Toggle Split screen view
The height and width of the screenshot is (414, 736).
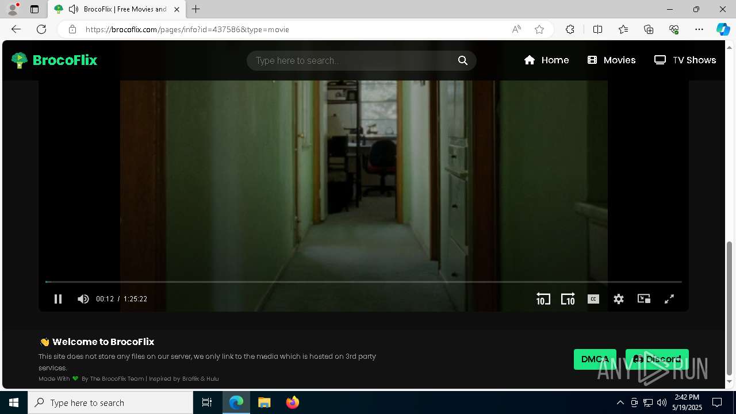point(597,29)
